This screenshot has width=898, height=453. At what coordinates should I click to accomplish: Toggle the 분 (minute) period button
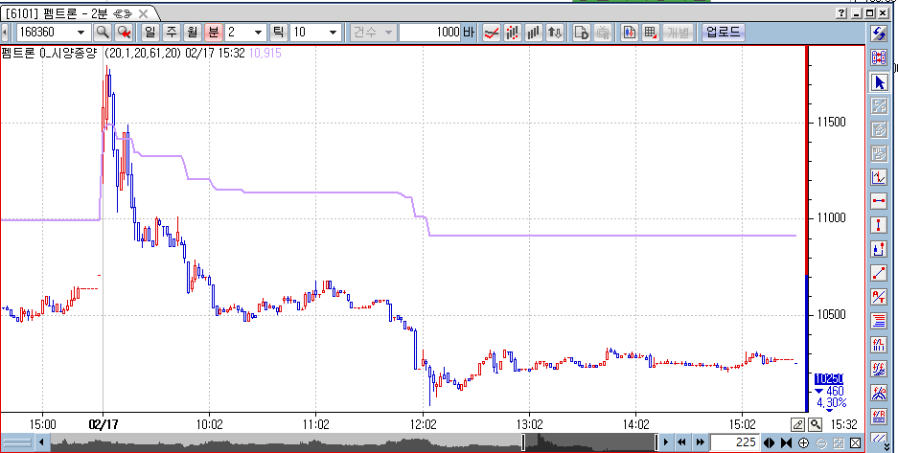214,32
